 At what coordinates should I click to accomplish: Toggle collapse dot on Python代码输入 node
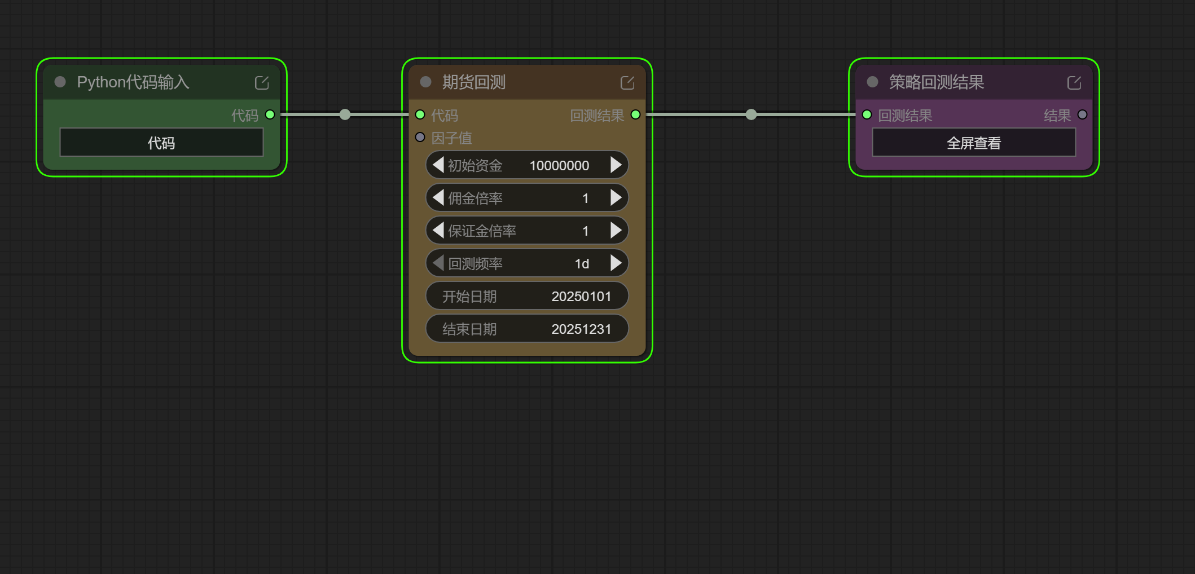60,82
